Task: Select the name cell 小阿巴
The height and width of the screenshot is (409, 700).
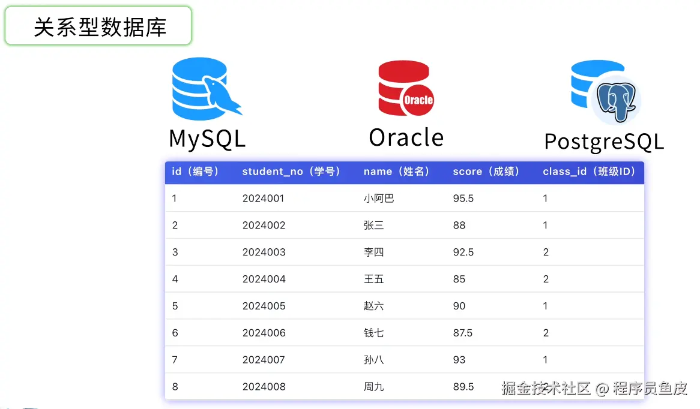Action: click(379, 199)
